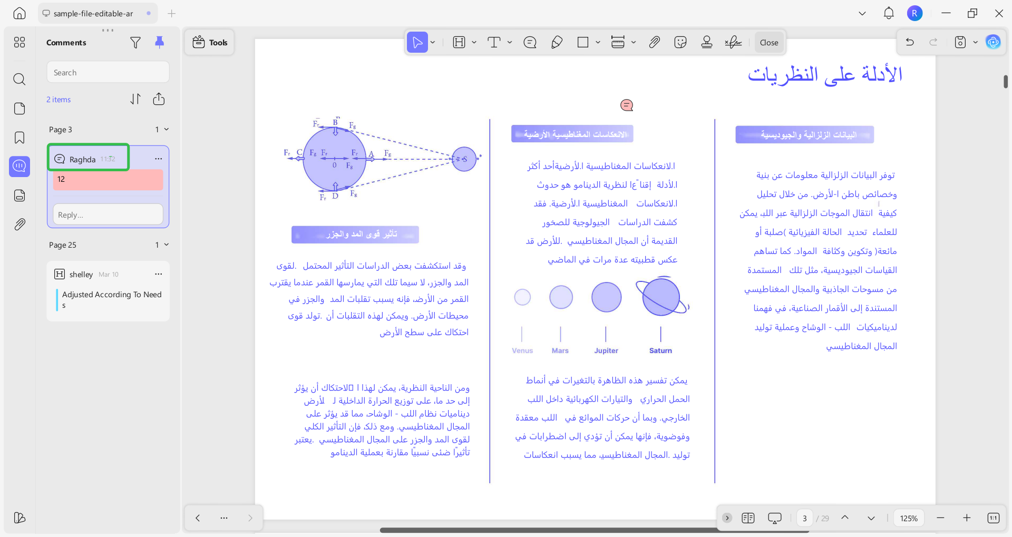Expand the measure tool dropdown arrow
The width and height of the screenshot is (1012, 537).
[x=634, y=43]
